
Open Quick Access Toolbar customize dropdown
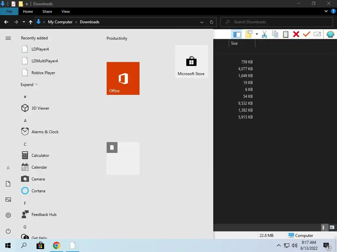pos(27,4)
